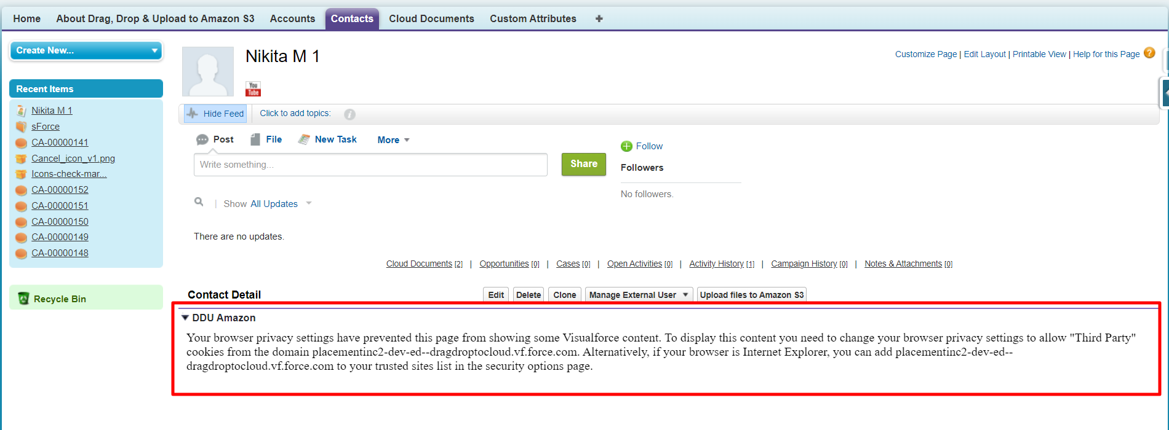This screenshot has height=430, width=1169.
Task: Open About Drag, Drop & Upload tab
Action: pyautogui.click(x=155, y=19)
